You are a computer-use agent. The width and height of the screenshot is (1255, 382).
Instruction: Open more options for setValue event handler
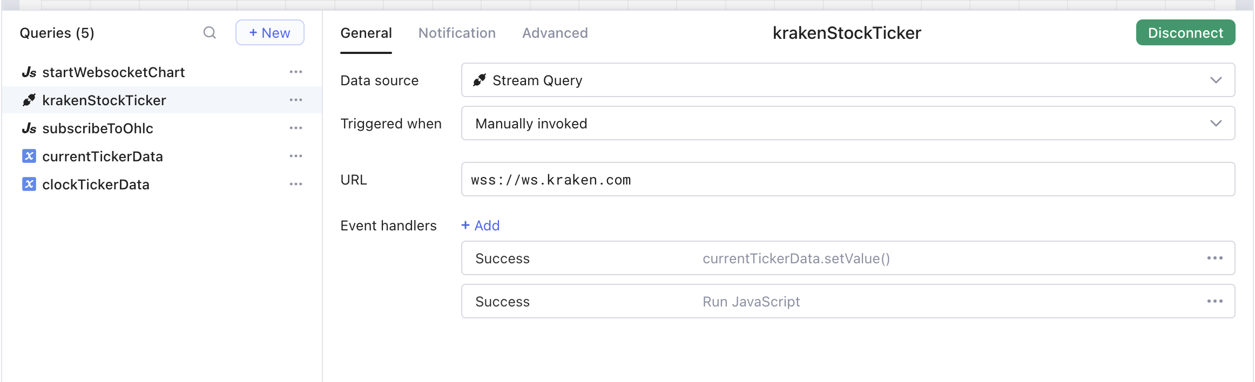point(1214,258)
